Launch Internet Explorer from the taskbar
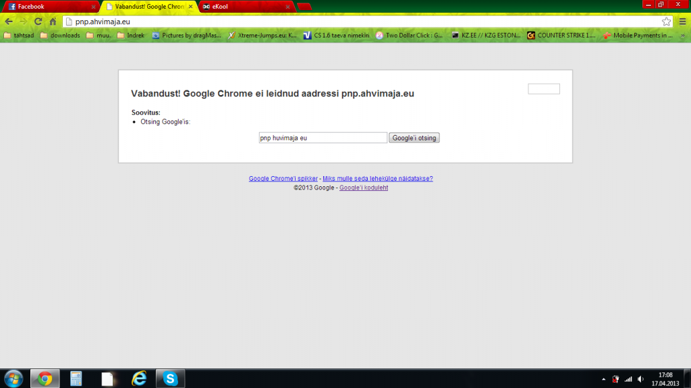 point(139,379)
